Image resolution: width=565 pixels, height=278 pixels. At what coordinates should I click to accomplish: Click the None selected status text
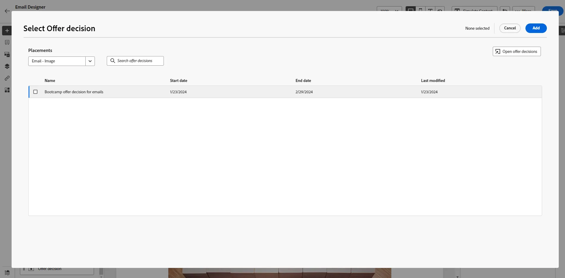coord(477,28)
